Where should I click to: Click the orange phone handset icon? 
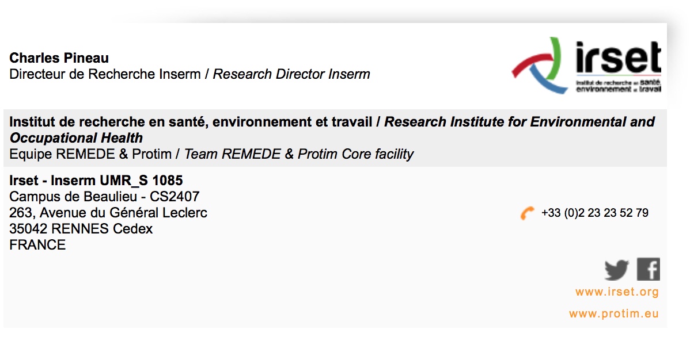pyautogui.click(x=527, y=213)
